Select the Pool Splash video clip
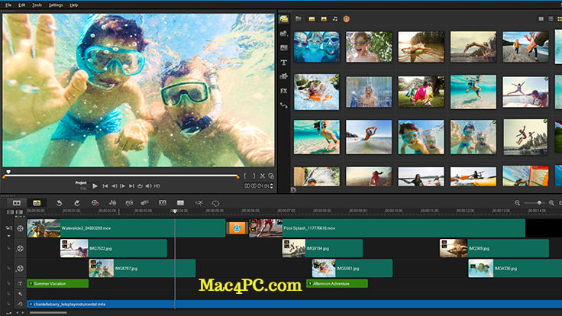562x316 pixels. pos(387,228)
